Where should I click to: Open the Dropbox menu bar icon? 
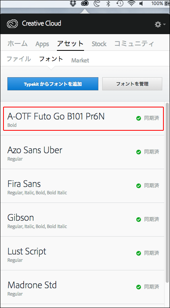pyautogui.click(x=73, y=3)
